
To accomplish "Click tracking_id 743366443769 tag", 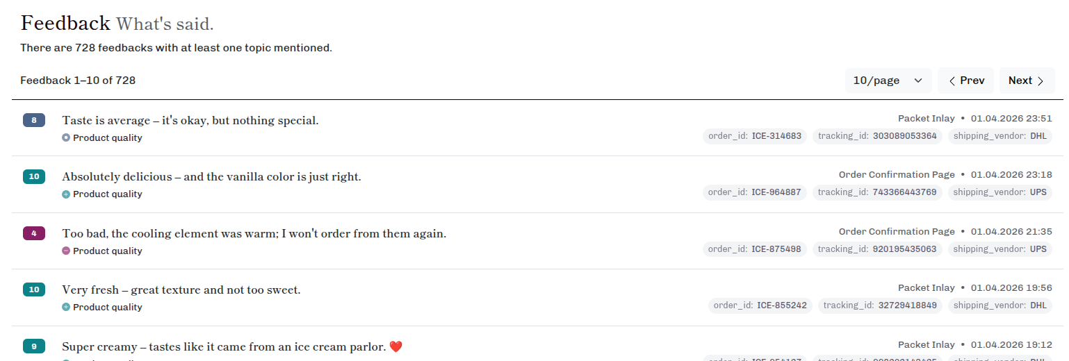I will [876, 192].
